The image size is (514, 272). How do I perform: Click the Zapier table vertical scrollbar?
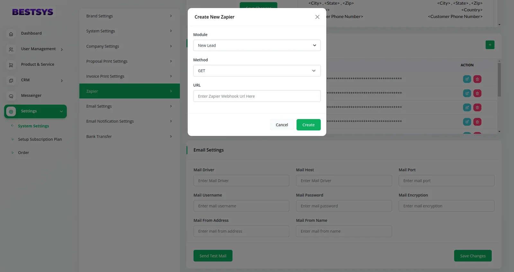point(499,80)
